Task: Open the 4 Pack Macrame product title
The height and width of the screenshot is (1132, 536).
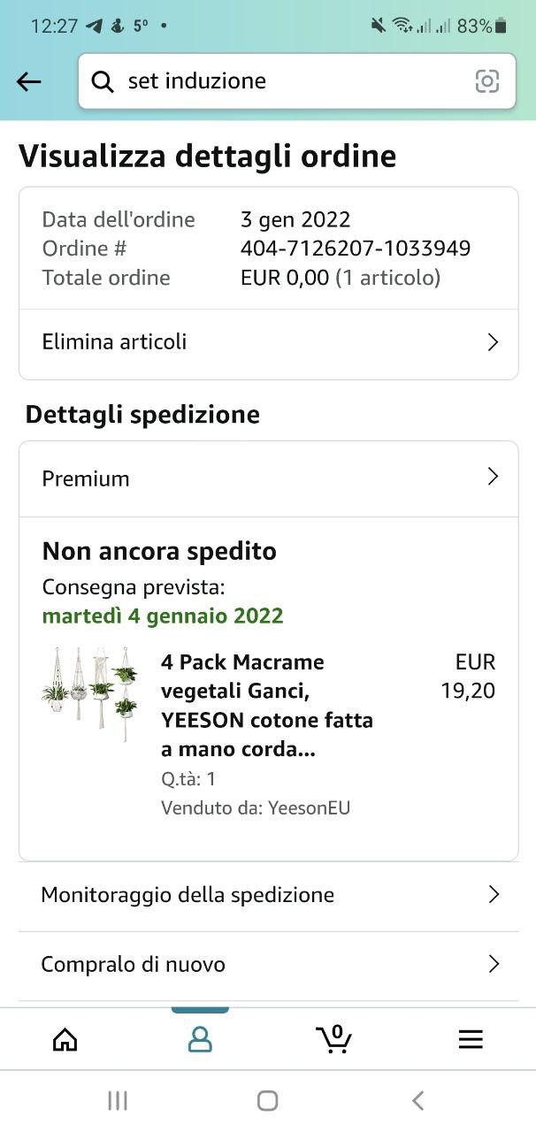Action: tap(267, 706)
